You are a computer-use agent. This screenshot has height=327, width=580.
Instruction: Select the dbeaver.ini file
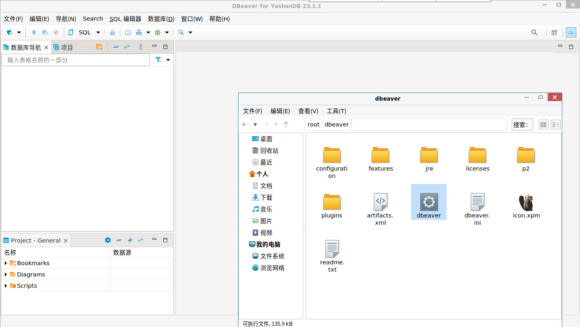477,209
